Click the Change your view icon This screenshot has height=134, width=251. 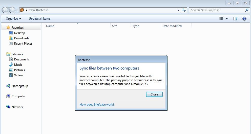pos(221,19)
